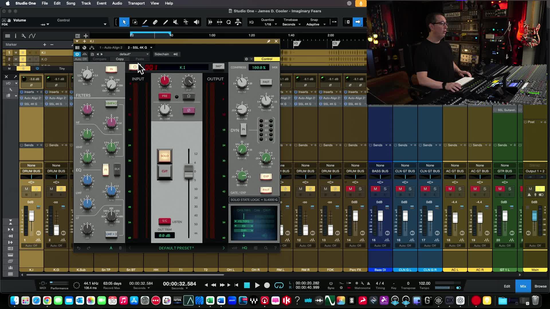
Task: Select the Eraser tool in toolbar
Action: 155,22
